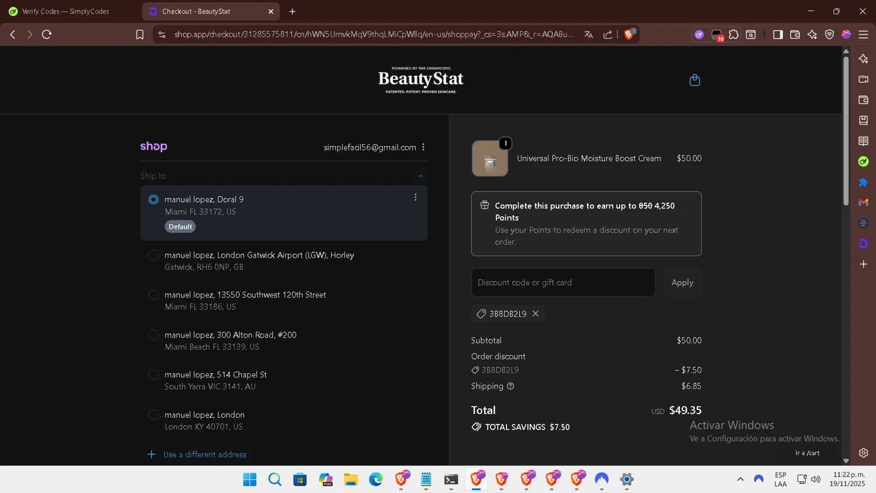The height and width of the screenshot is (493, 876).
Task: Click Discount code or gift card field
Action: (x=563, y=283)
